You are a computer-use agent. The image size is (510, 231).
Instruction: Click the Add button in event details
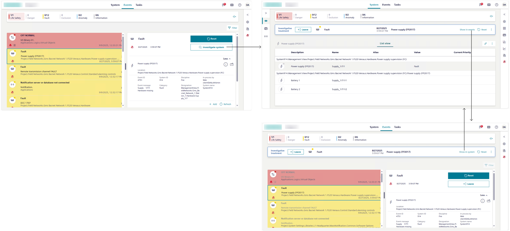click(x=213, y=104)
